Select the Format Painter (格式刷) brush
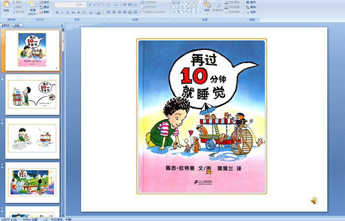345x221 pixels. tap(14, 12)
